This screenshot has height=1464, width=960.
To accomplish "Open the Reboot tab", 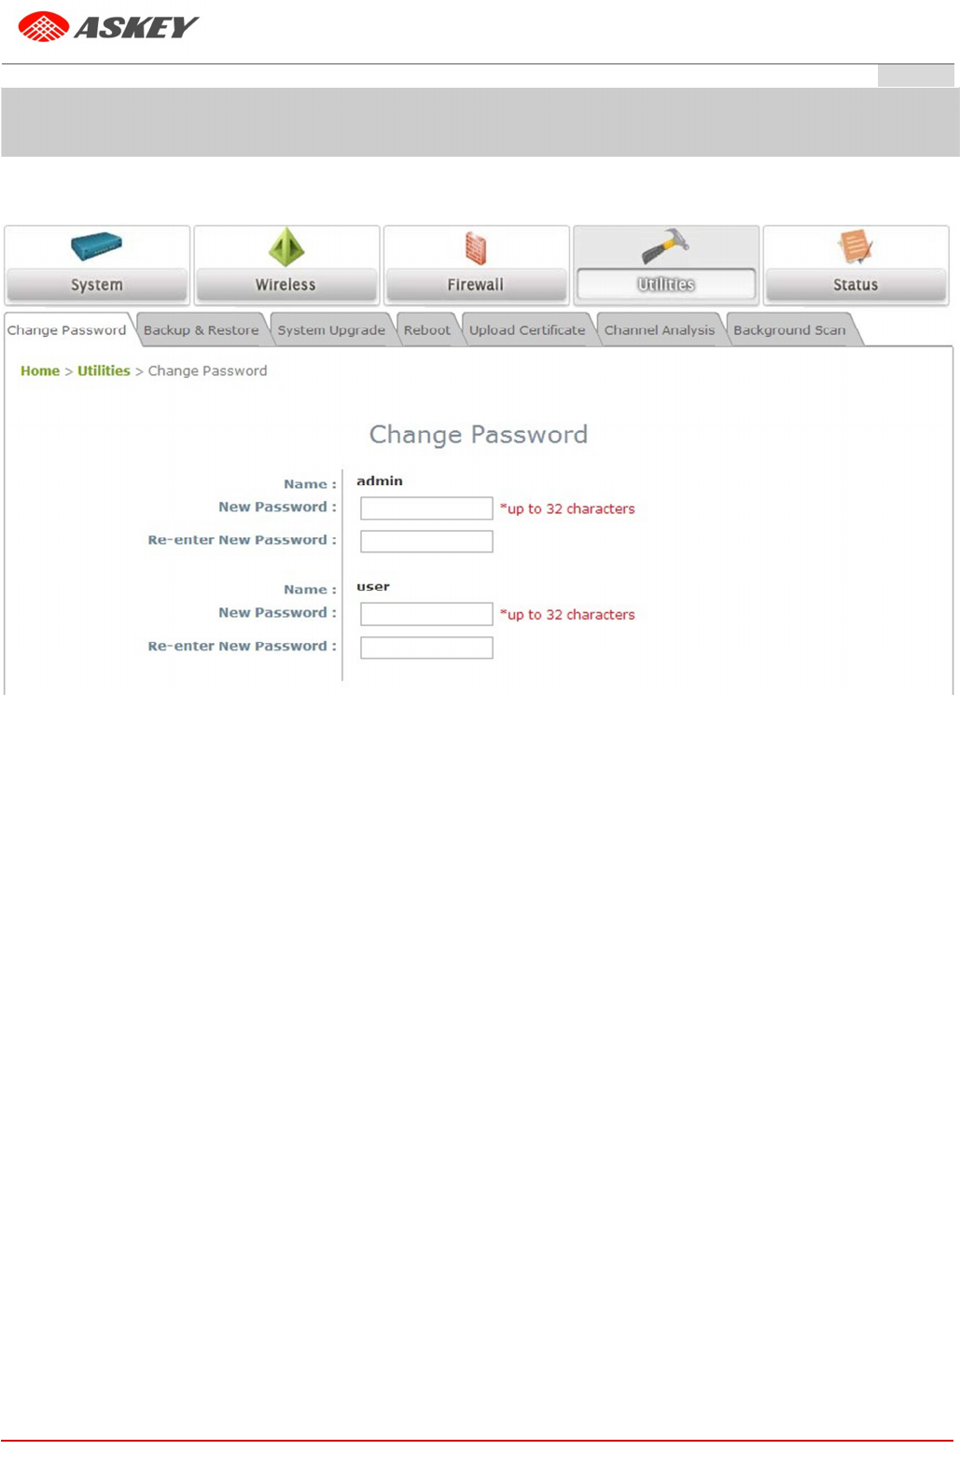I will pos(427,330).
